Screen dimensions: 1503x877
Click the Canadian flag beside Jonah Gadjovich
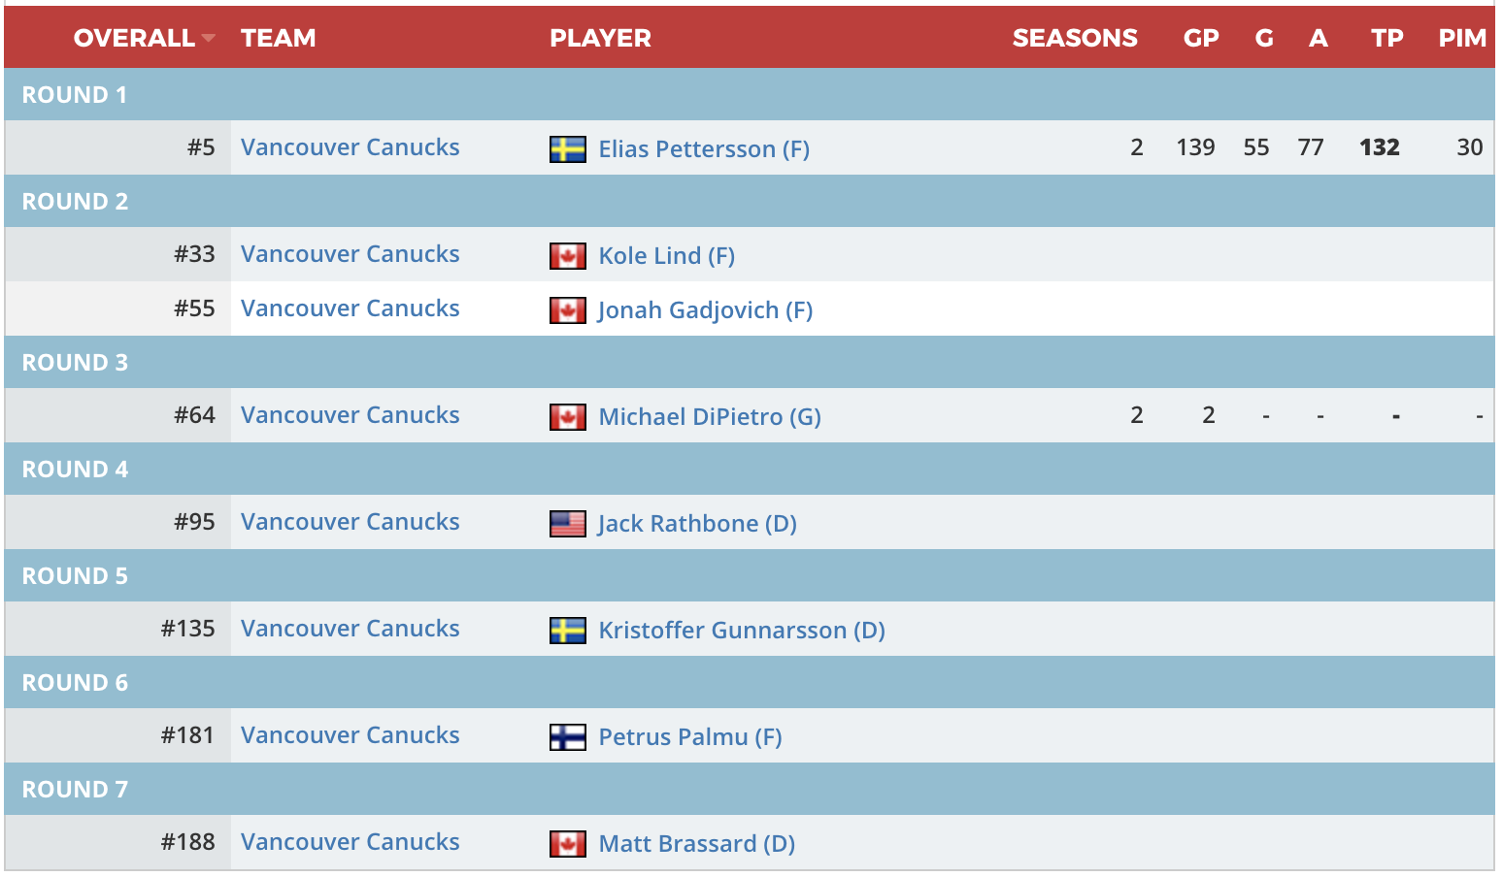tap(567, 310)
